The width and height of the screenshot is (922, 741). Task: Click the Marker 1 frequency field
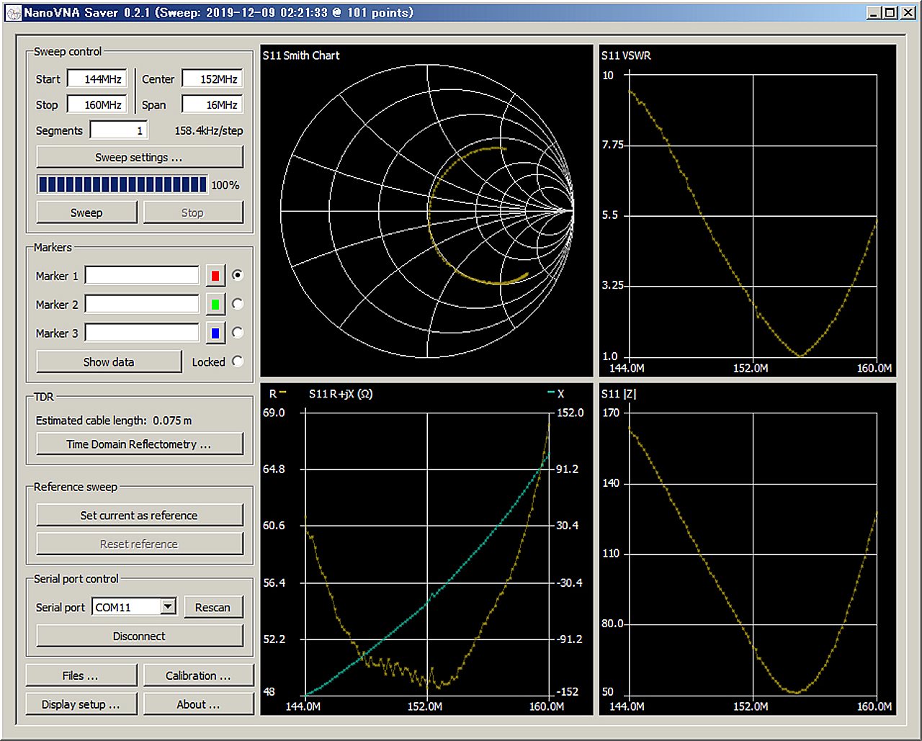point(142,276)
